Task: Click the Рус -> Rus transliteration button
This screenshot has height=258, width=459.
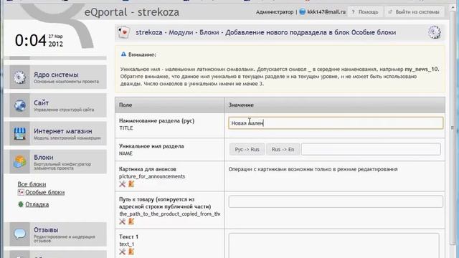Action: pyautogui.click(x=247, y=149)
